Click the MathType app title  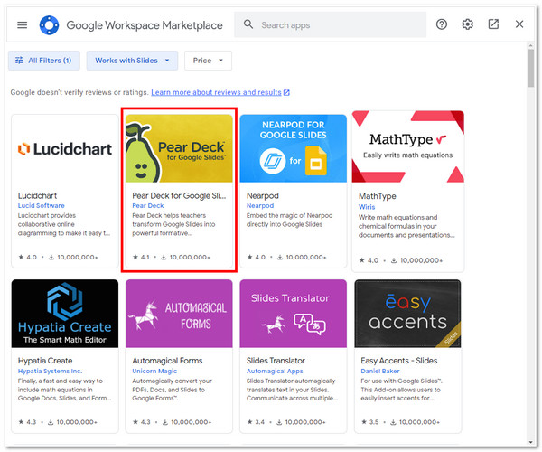click(x=377, y=196)
